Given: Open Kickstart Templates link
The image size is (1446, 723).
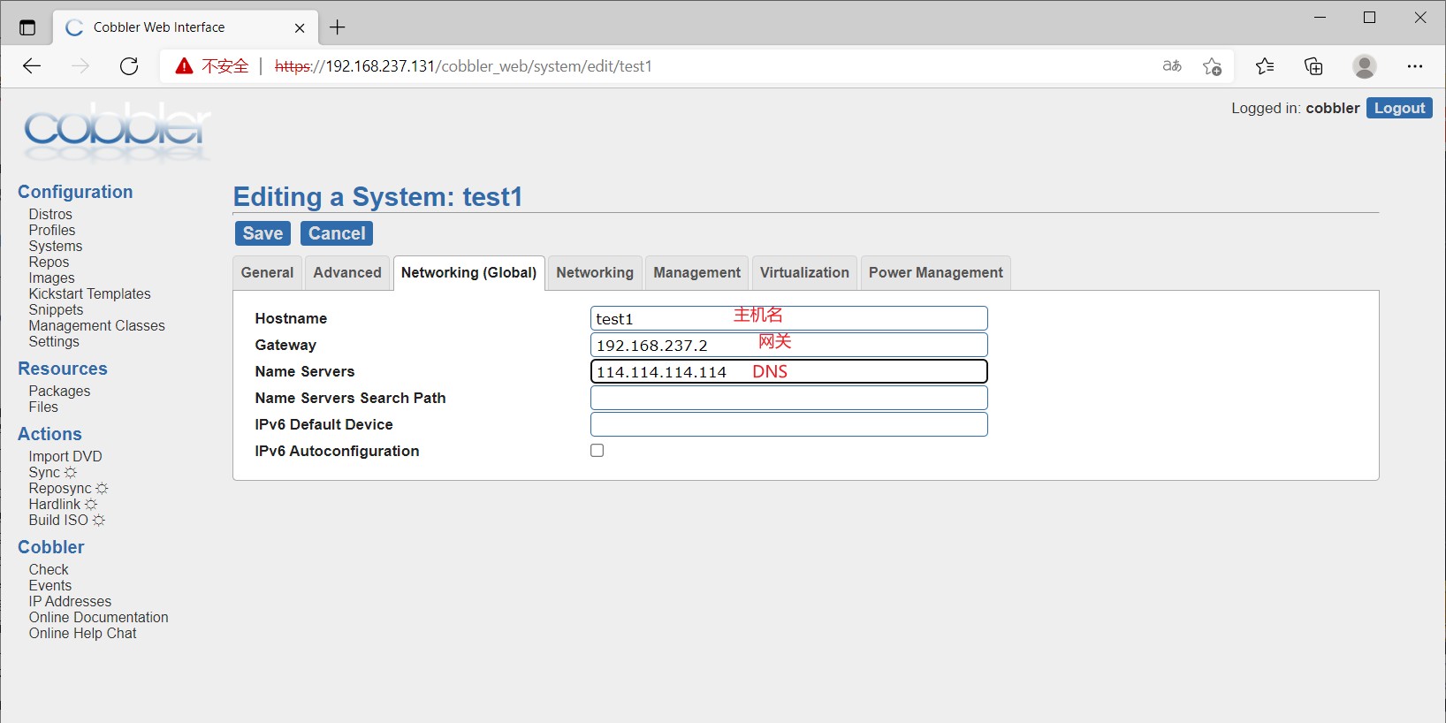Looking at the screenshot, I should click(x=89, y=293).
